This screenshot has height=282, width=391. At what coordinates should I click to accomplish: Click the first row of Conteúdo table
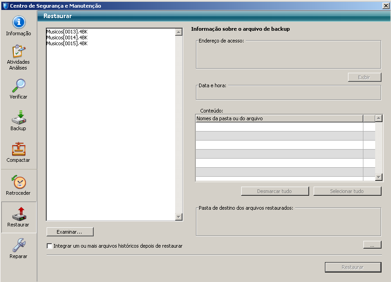pos(279,127)
